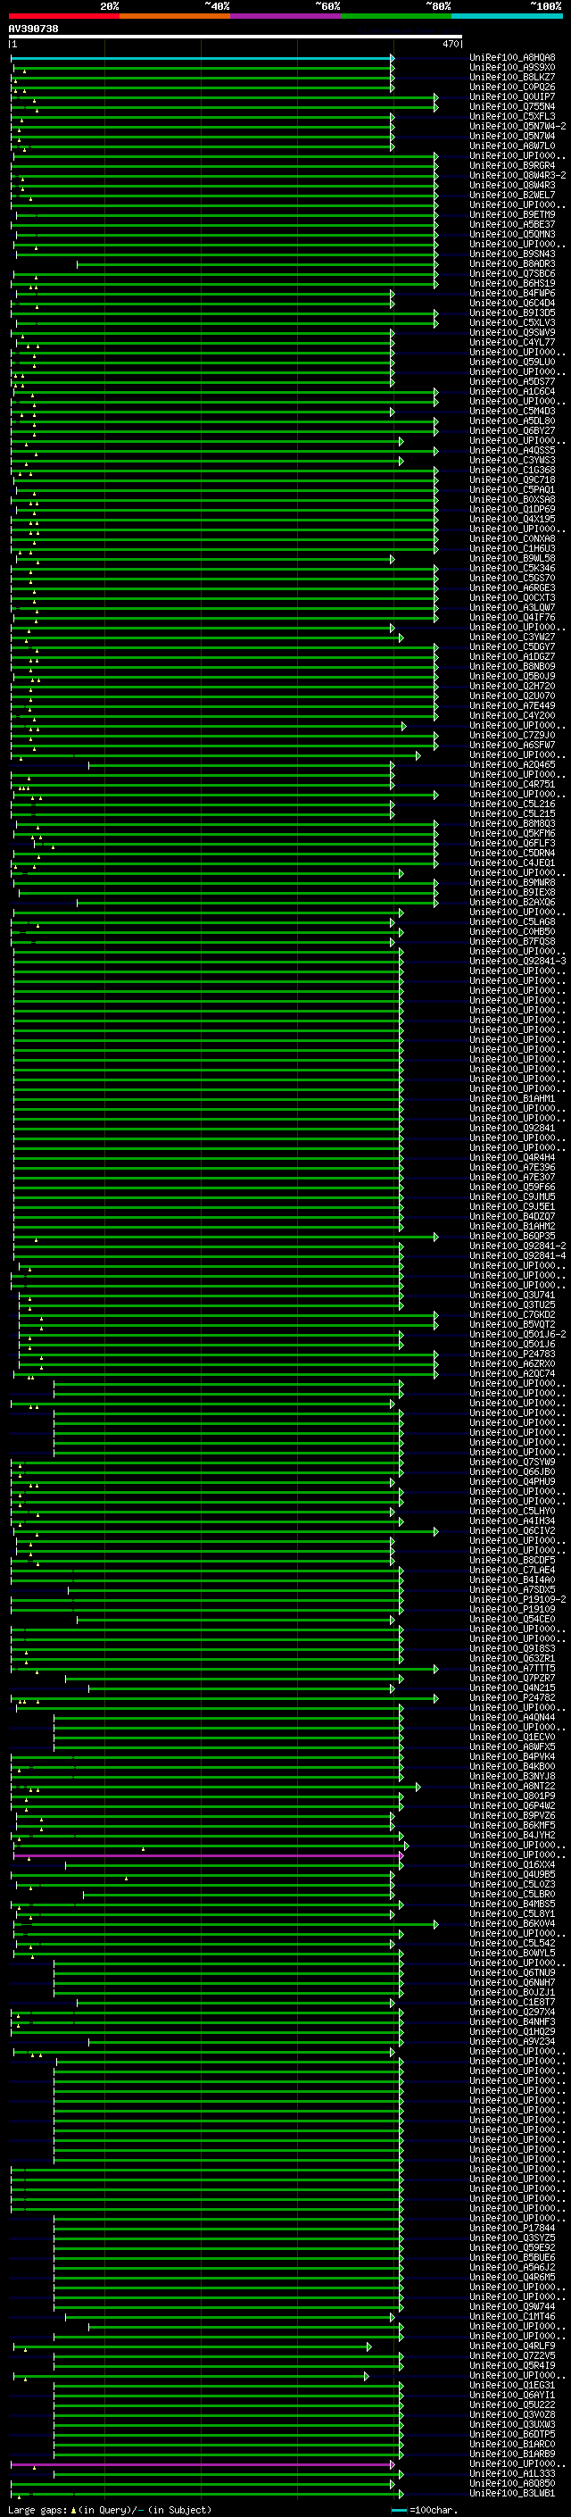The width and height of the screenshot is (571, 2517).
Task: Open hit UniRef100_Q755N4
Action: (x=512, y=106)
